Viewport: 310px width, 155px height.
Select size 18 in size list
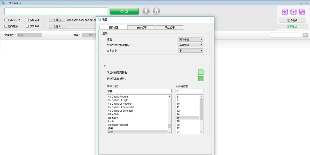point(188,121)
